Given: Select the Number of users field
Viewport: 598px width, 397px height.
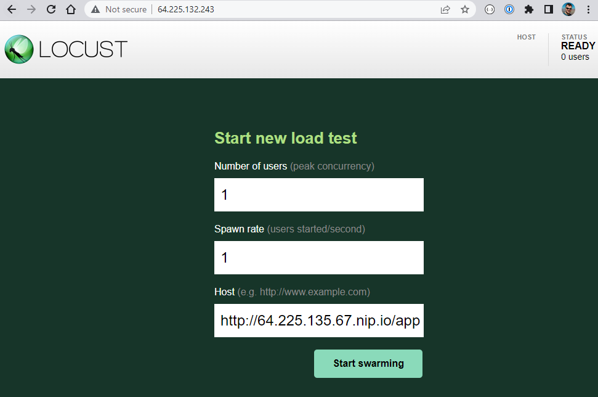Looking at the screenshot, I should click(x=318, y=194).
